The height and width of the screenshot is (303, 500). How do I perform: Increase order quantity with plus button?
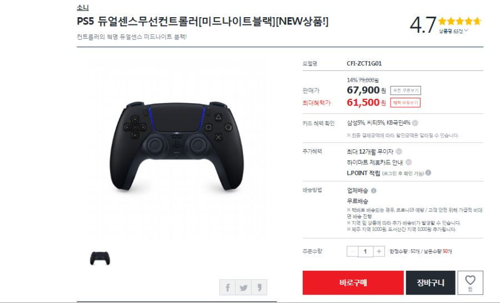tap(379, 251)
